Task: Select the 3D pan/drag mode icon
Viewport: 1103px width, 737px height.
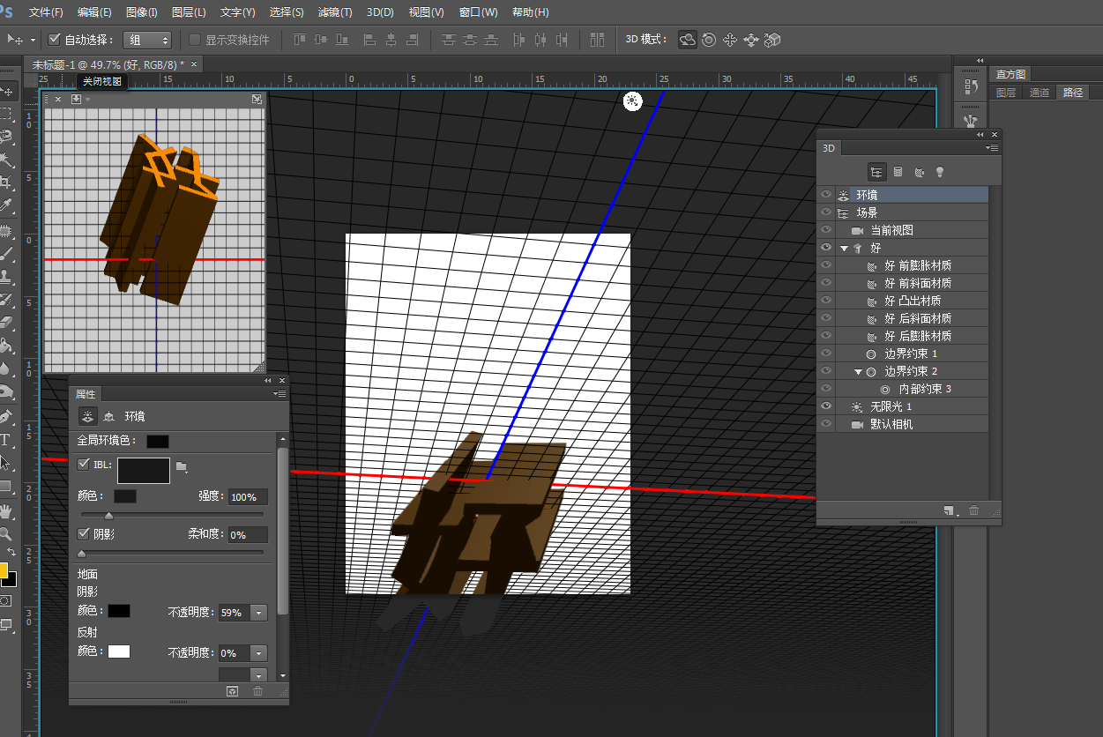Action: 730,40
